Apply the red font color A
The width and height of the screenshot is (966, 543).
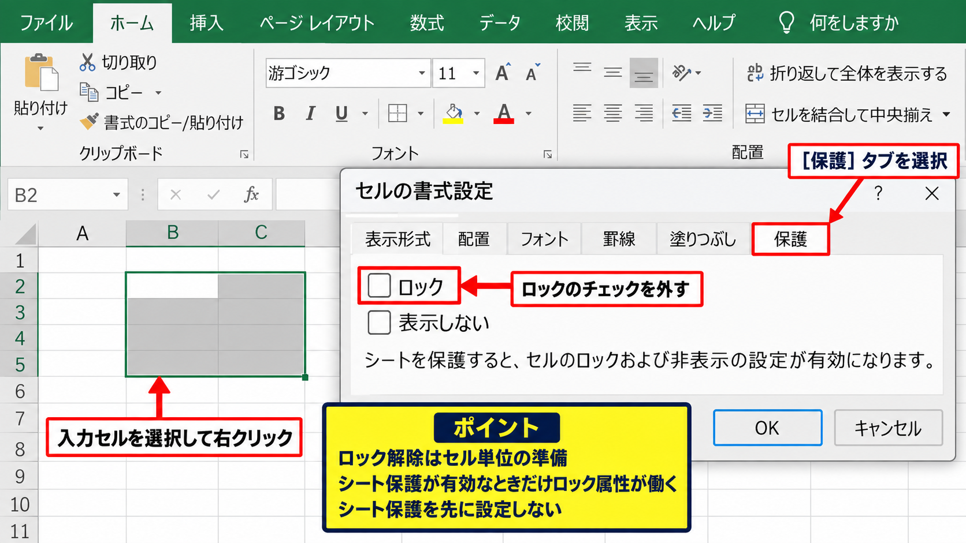click(x=504, y=114)
